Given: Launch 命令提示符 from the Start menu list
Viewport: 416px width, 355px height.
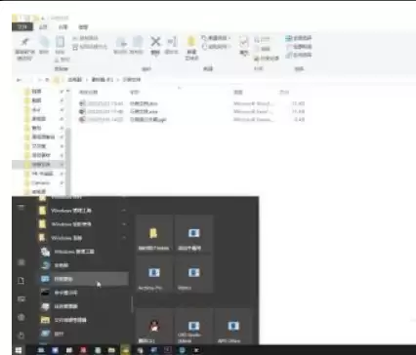Looking at the screenshot, I should [x=83, y=293].
